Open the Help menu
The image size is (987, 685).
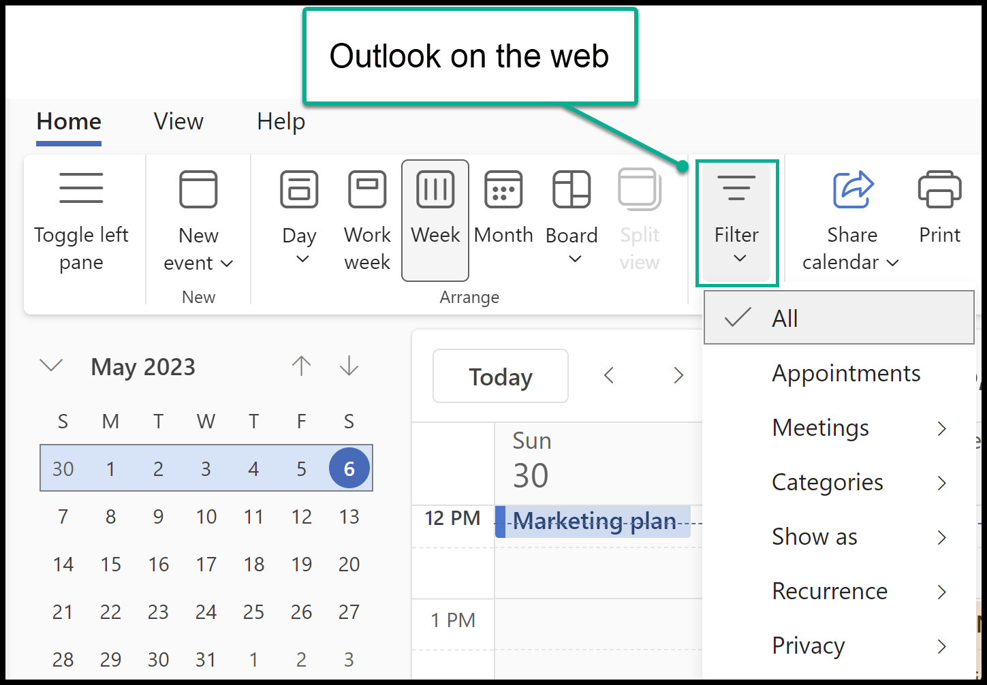281,121
